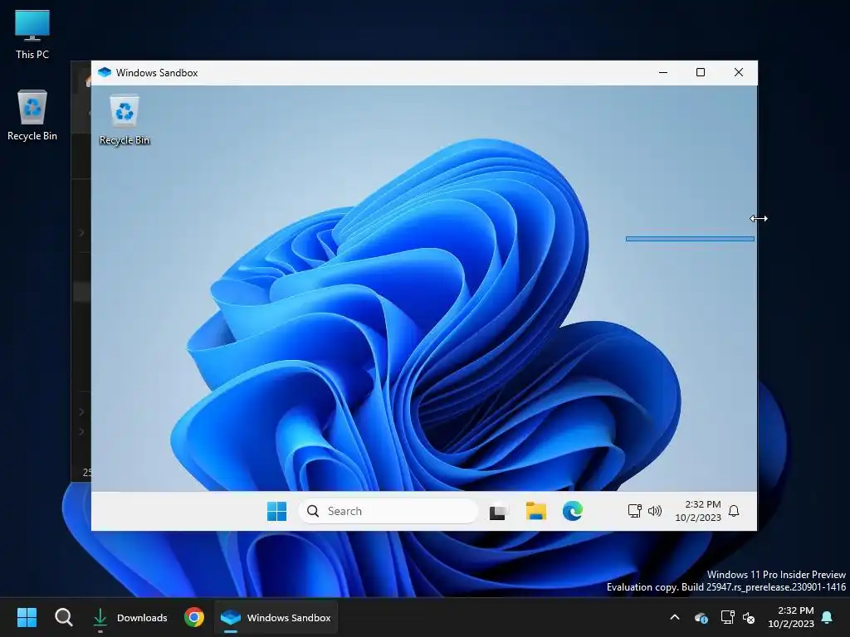Expand the host hidden tray icons chevron
The height and width of the screenshot is (637, 850).
675,617
